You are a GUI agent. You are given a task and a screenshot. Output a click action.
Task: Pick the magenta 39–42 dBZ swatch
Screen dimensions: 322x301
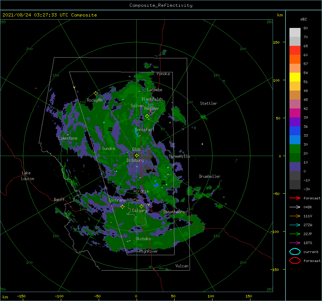(x=295, y=113)
